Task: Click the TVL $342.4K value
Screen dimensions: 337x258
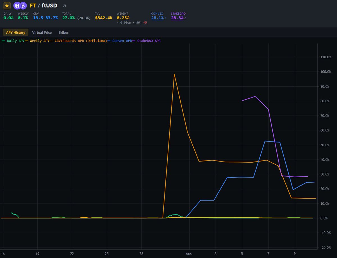Action: coord(104,18)
